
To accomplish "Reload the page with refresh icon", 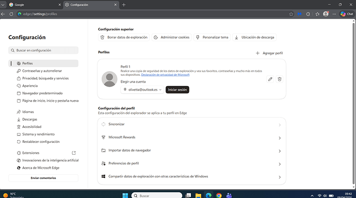I will coord(11,14).
